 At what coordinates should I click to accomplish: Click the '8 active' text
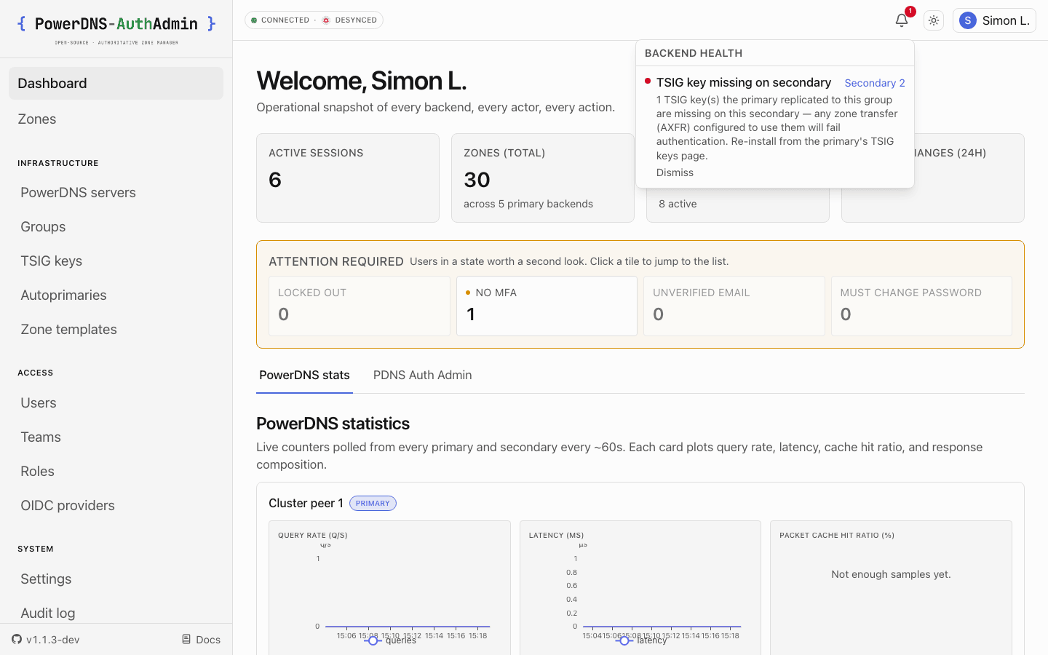pos(678,204)
